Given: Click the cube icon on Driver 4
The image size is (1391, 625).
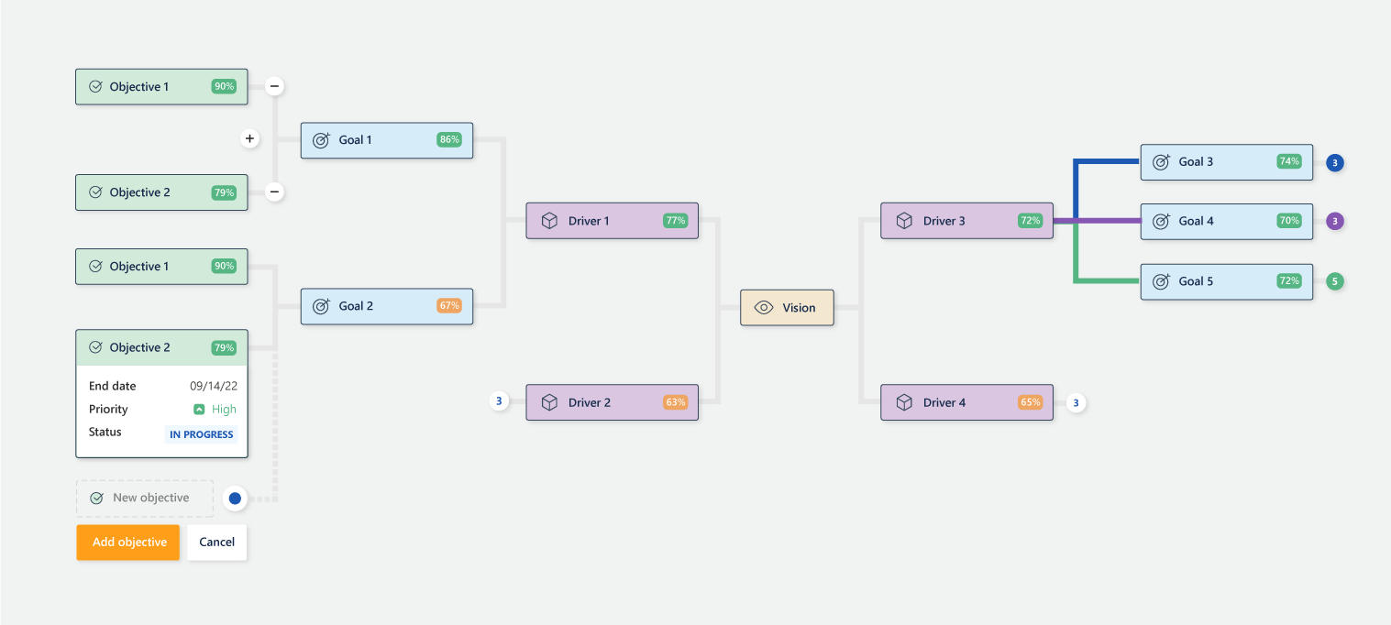Looking at the screenshot, I should point(904,402).
